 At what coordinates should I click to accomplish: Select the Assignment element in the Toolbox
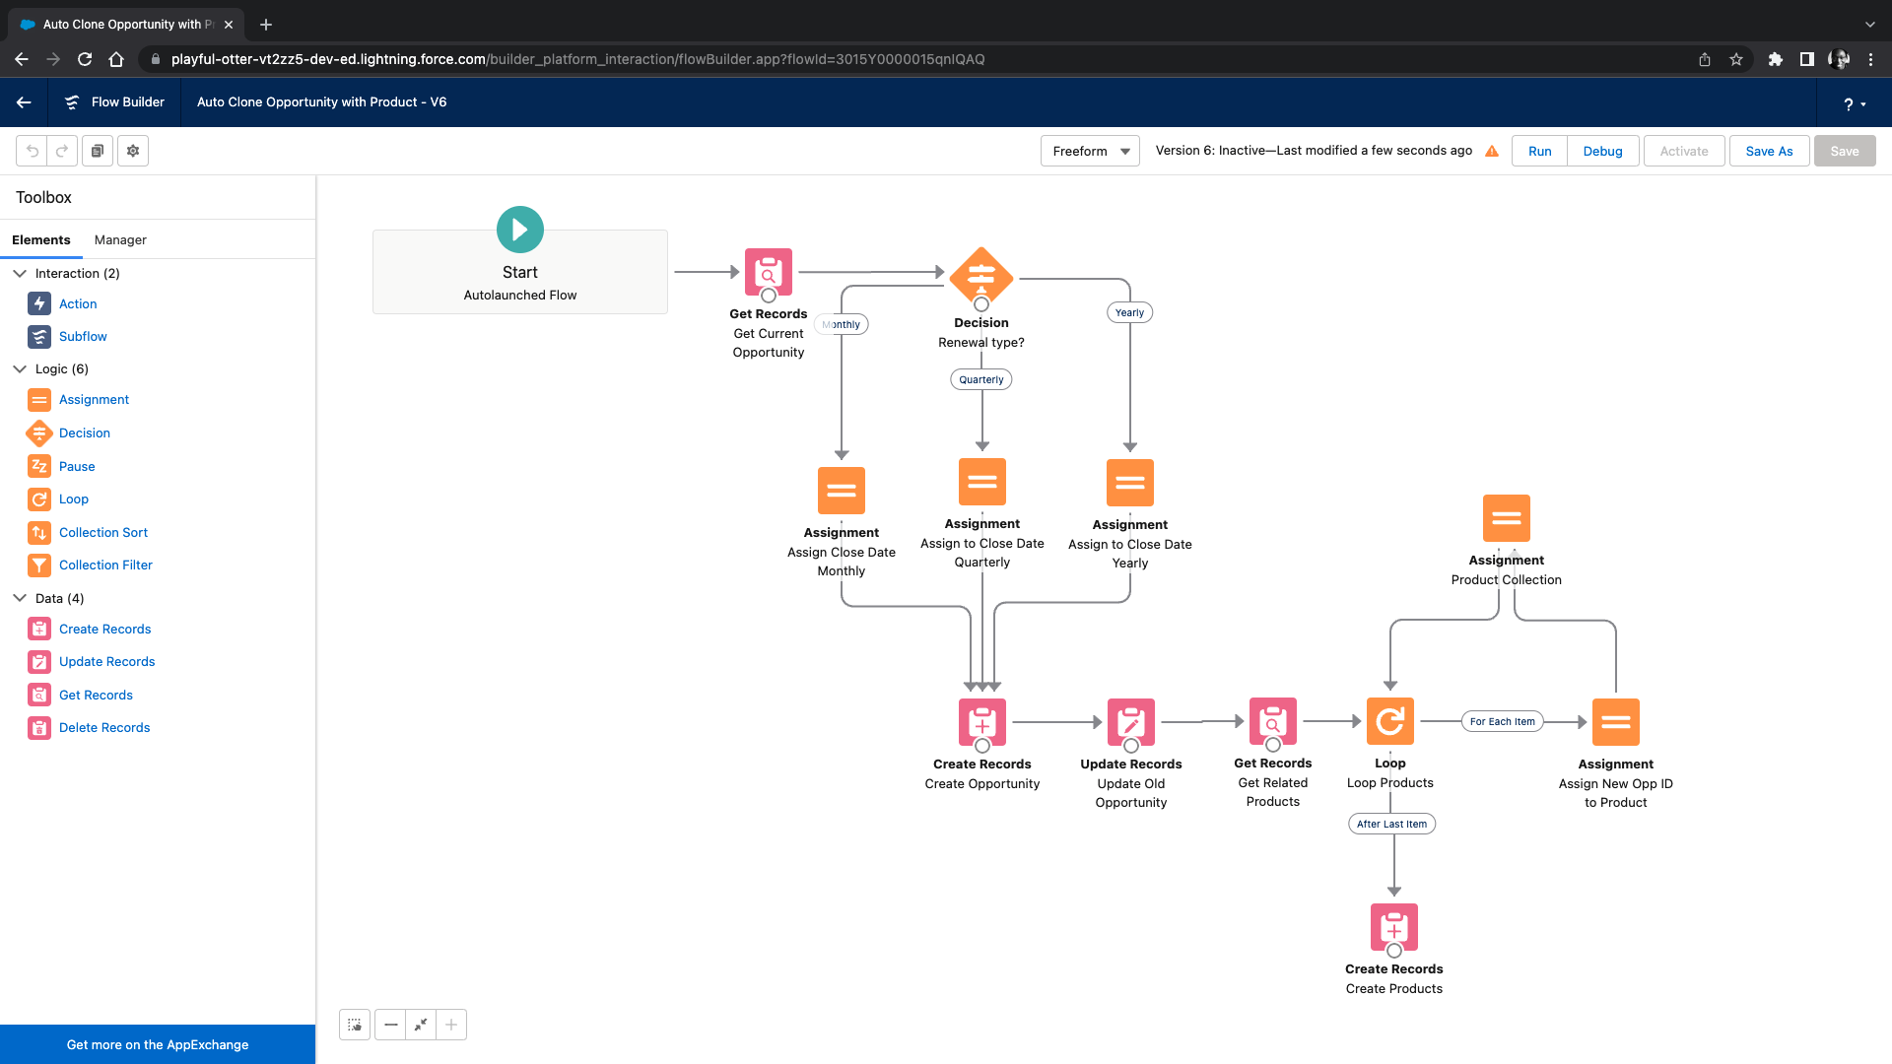(93, 399)
